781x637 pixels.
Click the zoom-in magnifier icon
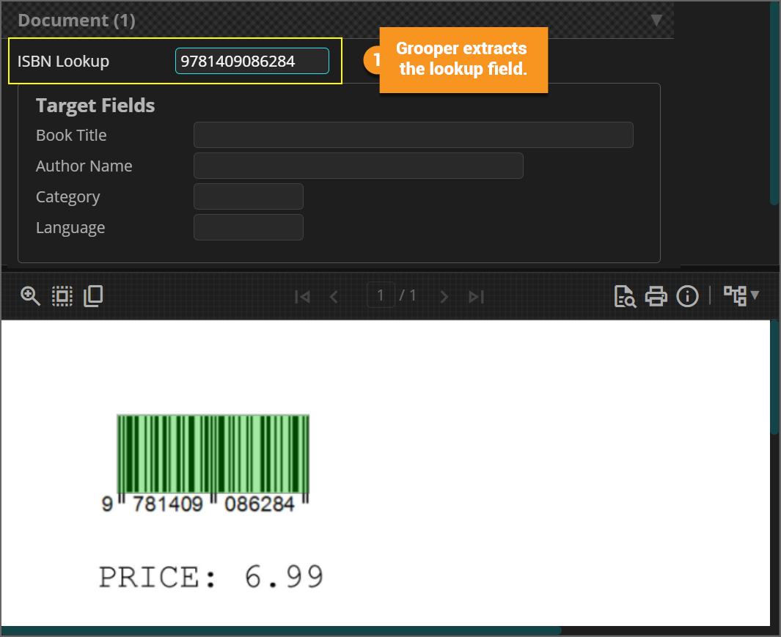coord(30,296)
